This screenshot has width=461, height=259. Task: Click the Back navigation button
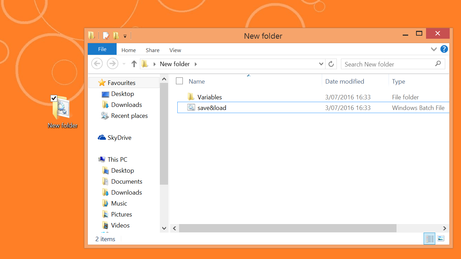(x=97, y=64)
